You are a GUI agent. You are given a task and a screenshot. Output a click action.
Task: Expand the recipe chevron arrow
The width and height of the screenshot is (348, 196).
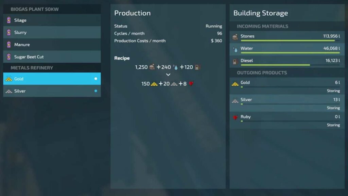[168, 75]
